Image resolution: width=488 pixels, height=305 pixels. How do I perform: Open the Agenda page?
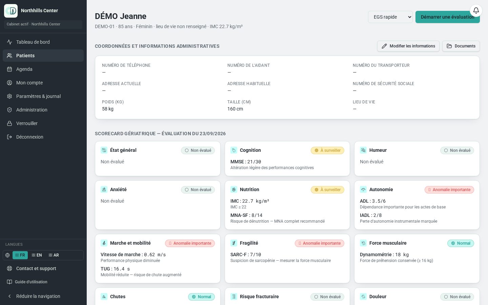point(43,69)
